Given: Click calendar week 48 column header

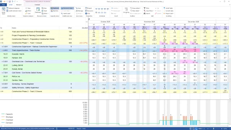Looking at the screenshot, I should coord(165,25).
